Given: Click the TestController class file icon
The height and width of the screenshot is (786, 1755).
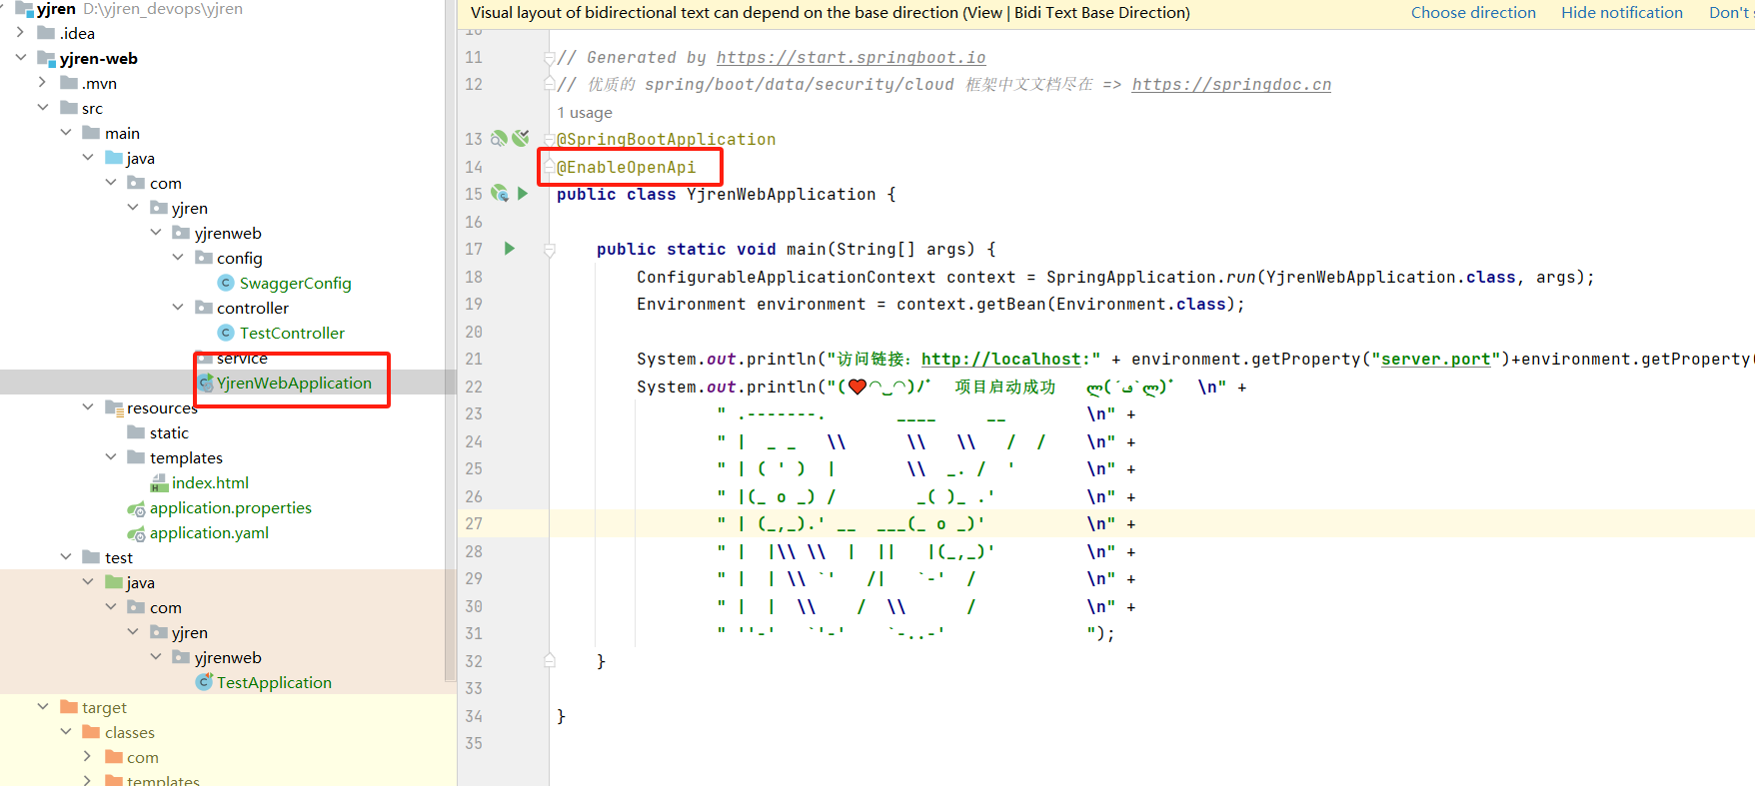Looking at the screenshot, I should 226,333.
